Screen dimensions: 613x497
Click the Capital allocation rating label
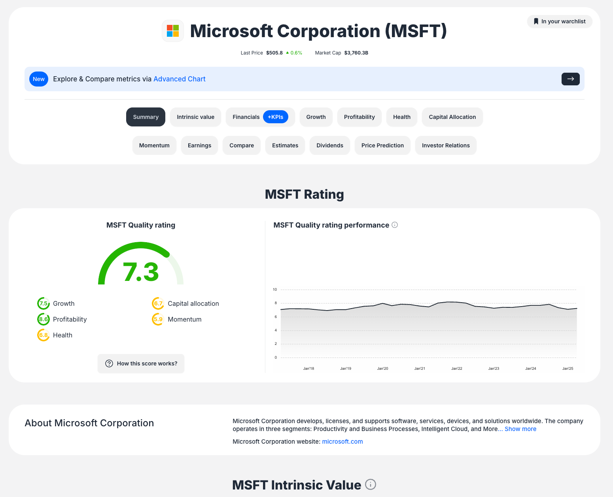pos(193,303)
